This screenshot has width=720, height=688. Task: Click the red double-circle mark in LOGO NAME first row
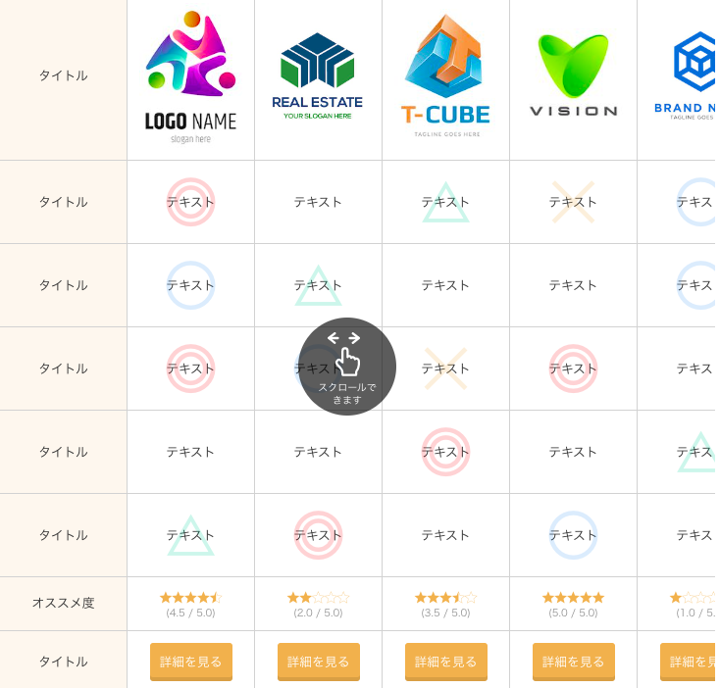(x=190, y=202)
